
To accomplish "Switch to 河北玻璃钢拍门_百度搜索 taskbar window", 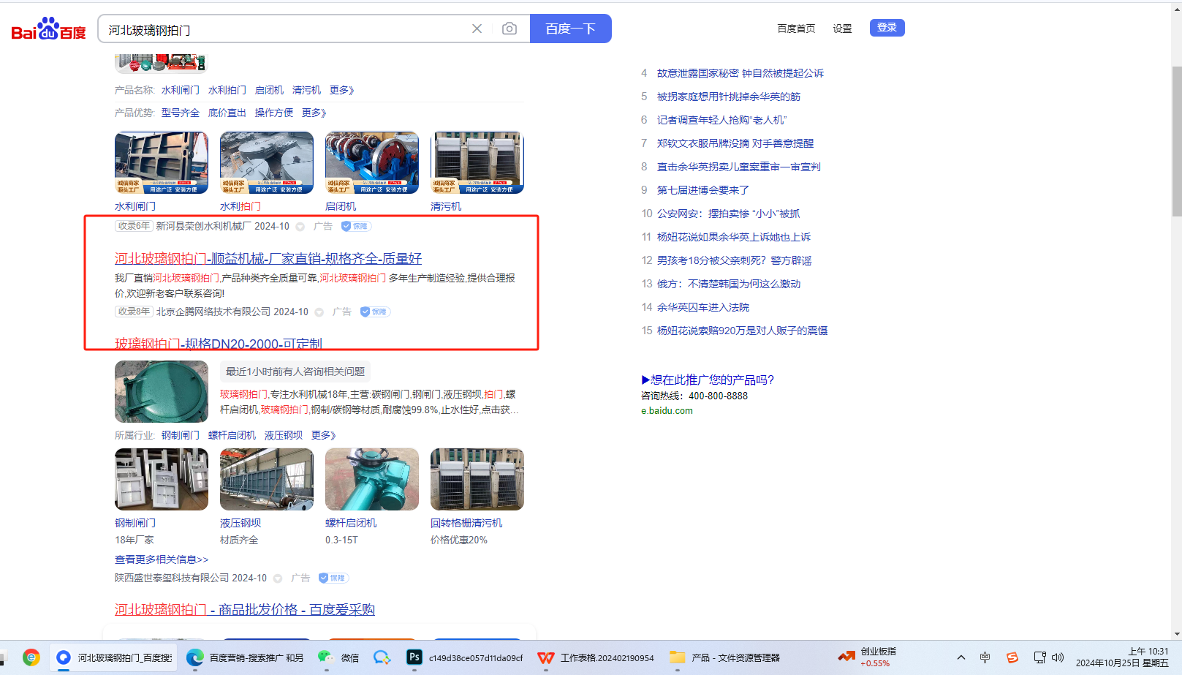I will click(115, 657).
